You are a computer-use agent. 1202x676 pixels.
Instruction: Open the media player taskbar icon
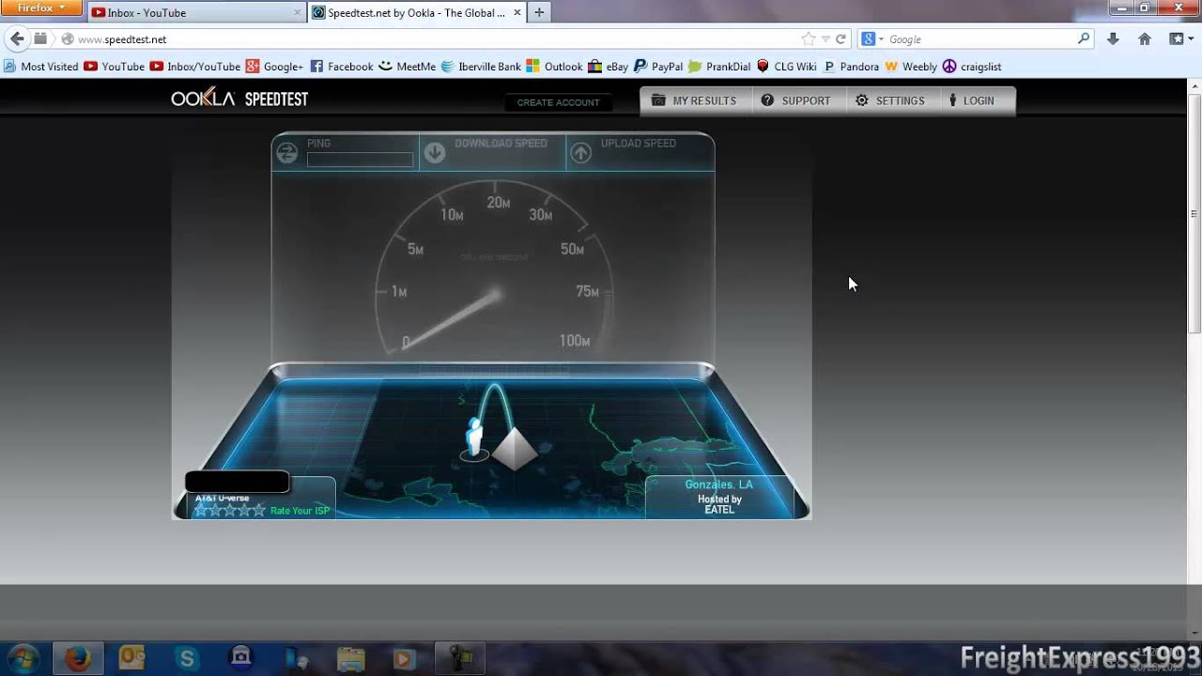coord(405,658)
